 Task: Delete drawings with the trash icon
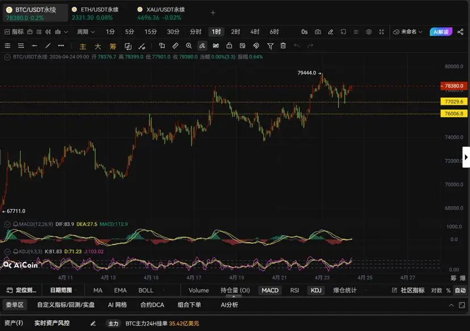283,45
